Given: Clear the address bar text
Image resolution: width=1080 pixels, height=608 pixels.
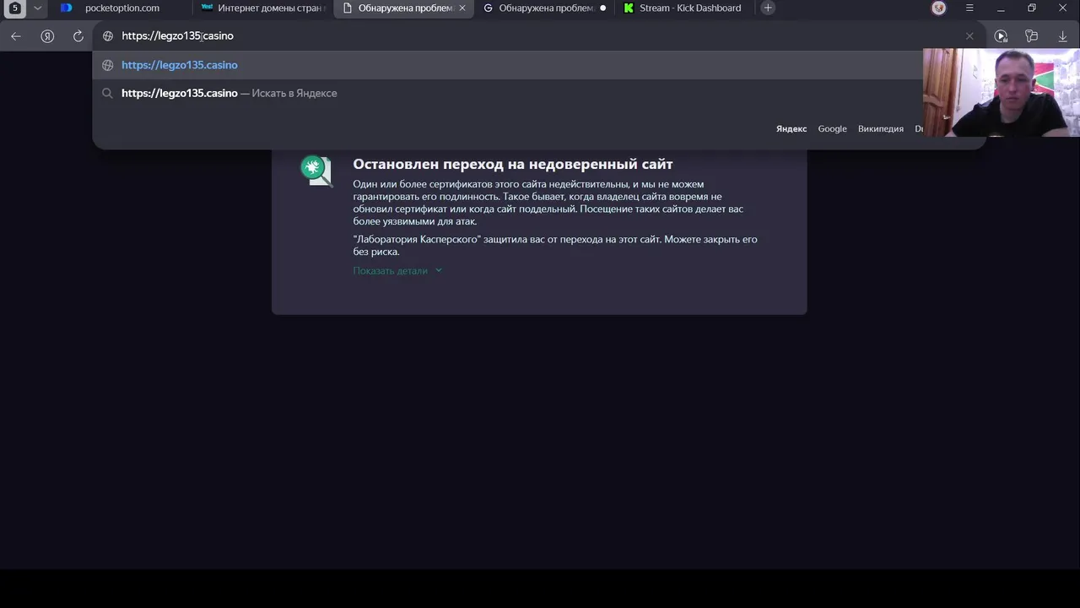Looking at the screenshot, I should coord(969,36).
